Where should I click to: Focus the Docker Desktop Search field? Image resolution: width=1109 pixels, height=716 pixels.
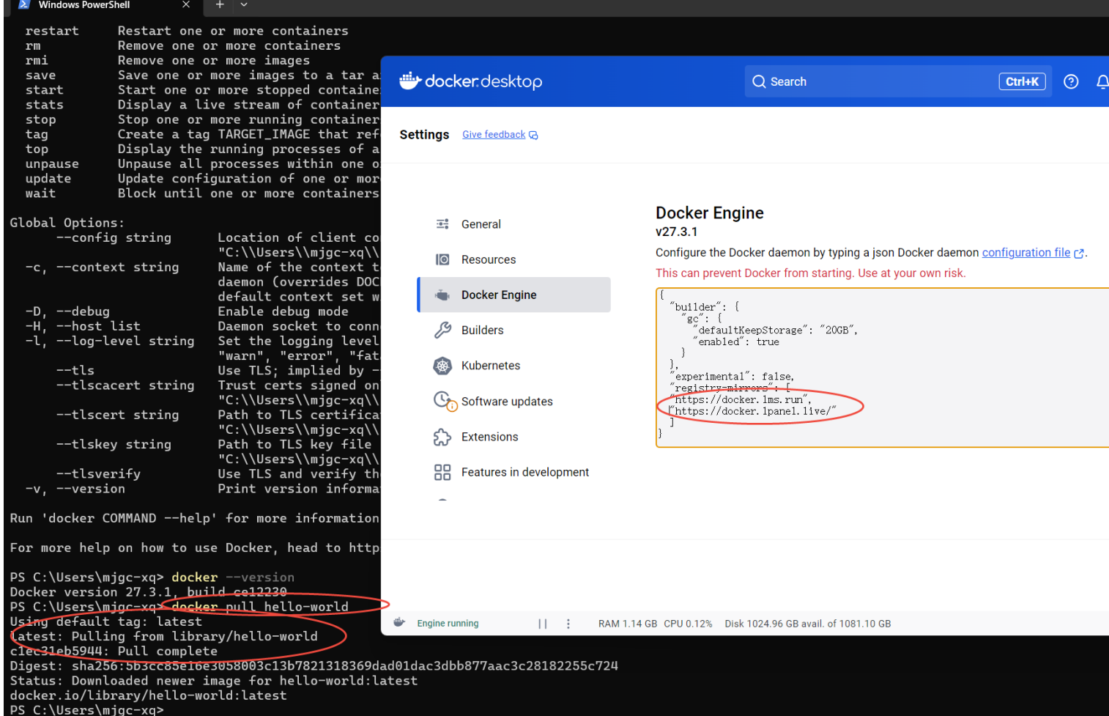point(899,81)
